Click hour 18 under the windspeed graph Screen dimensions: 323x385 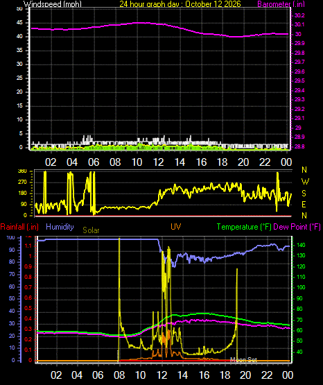coord(222,162)
